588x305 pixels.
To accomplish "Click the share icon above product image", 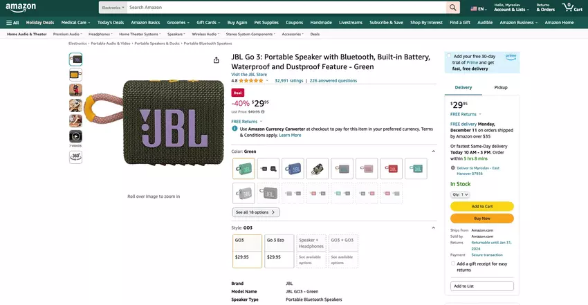I will pos(216,61).
